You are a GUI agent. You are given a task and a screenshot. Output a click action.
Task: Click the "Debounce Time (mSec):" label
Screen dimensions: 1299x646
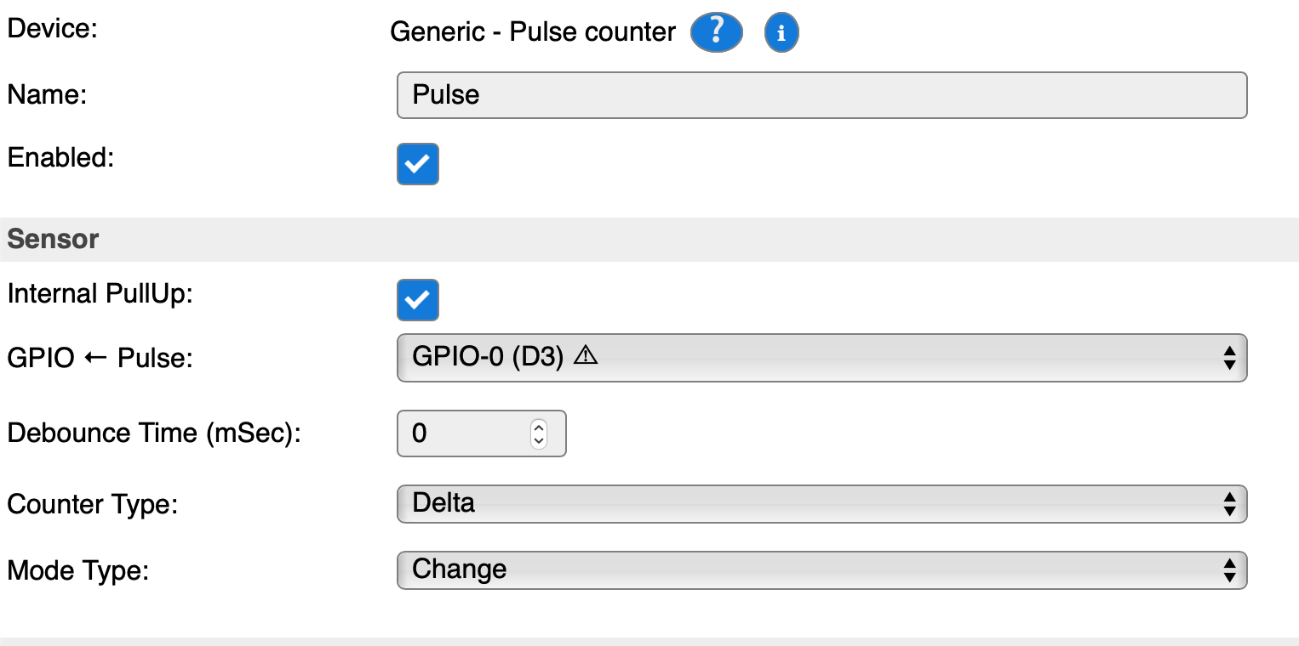155,433
